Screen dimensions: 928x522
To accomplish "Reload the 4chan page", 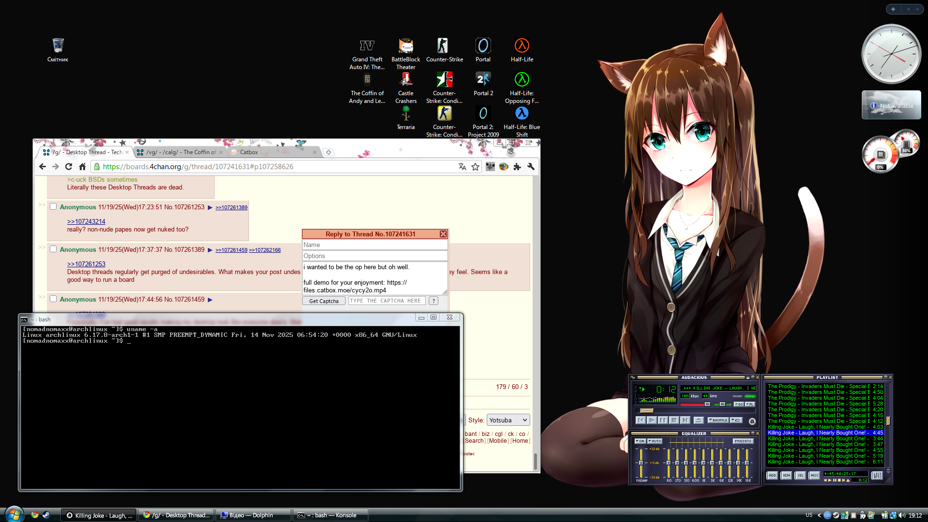I will point(69,167).
